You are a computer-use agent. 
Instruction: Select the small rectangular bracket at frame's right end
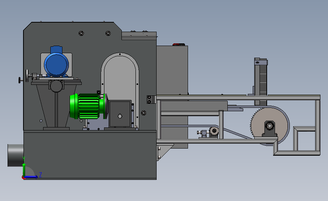[305, 138]
